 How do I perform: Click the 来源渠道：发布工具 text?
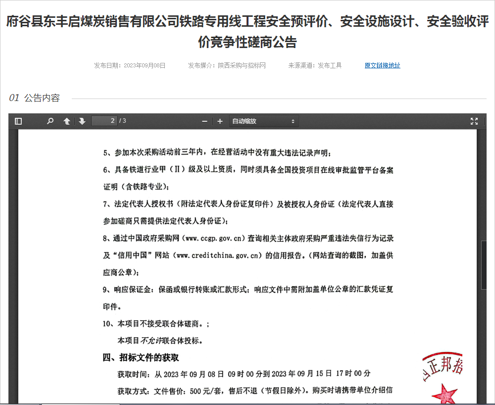315,65
